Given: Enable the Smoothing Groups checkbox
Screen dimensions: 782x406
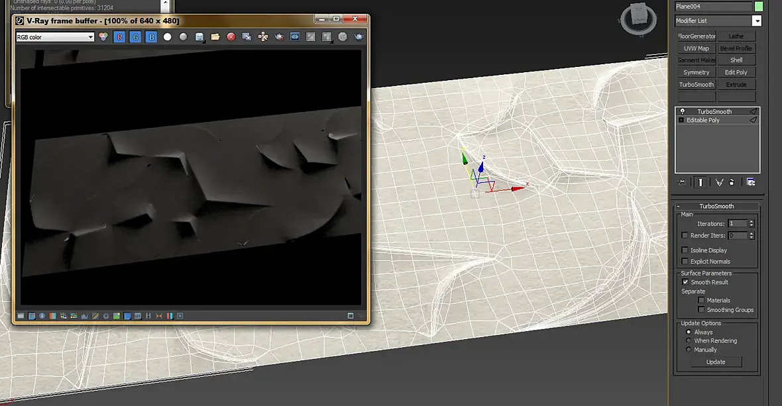Looking at the screenshot, I should tap(701, 309).
